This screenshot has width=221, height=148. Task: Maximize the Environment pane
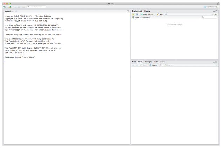(x=217, y=11)
